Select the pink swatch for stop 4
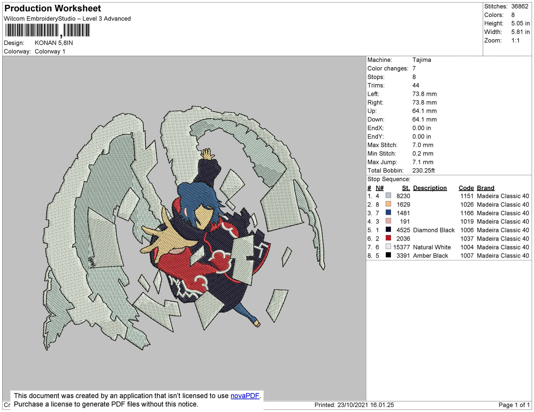The width and height of the screenshot is (534, 412). click(388, 221)
